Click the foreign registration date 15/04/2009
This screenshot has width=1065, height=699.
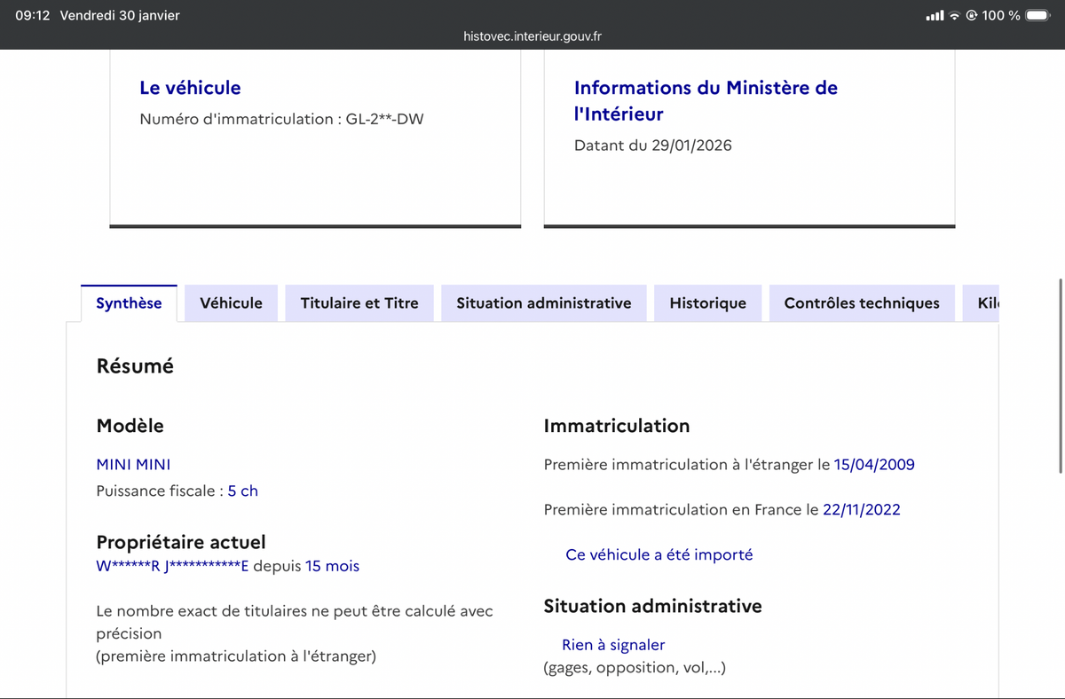tap(874, 464)
